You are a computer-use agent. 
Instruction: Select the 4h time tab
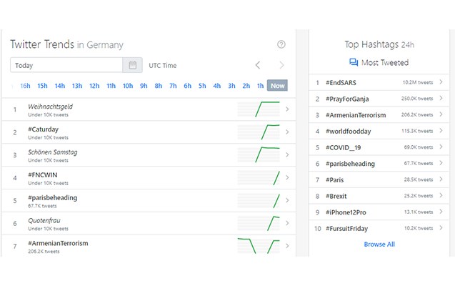[x=216, y=86]
